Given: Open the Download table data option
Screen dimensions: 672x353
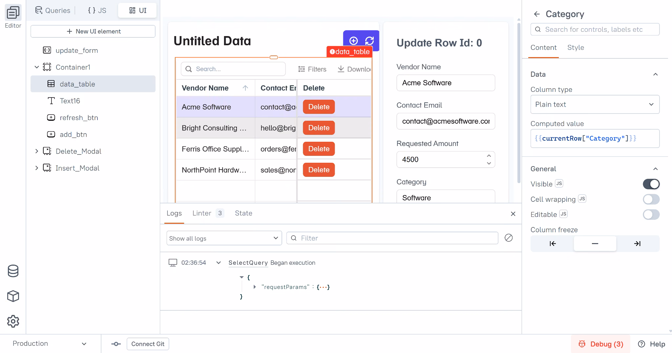Looking at the screenshot, I should (354, 69).
